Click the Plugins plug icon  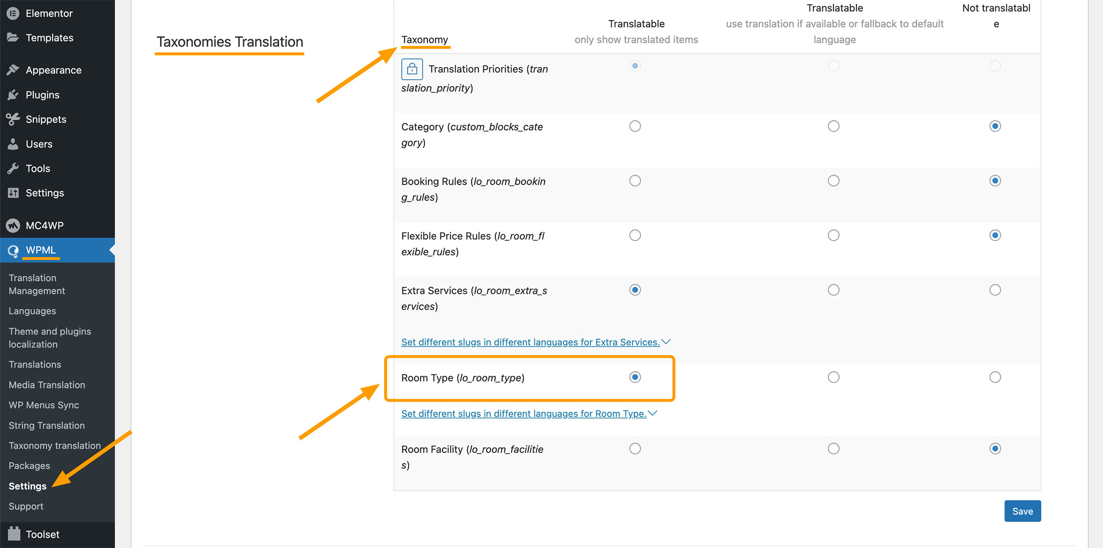pos(13,95)
